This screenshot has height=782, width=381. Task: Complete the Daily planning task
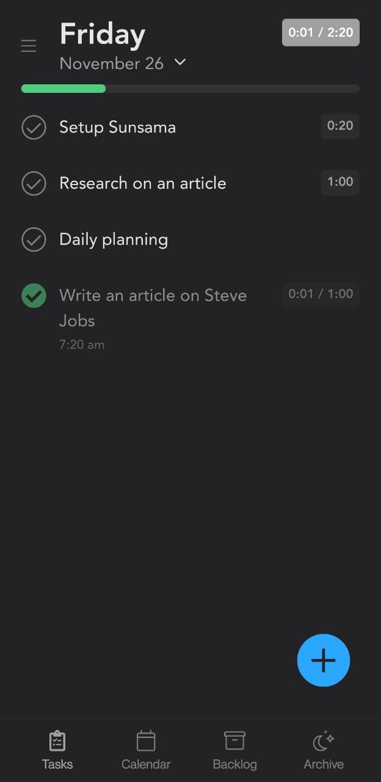[34, 239]
